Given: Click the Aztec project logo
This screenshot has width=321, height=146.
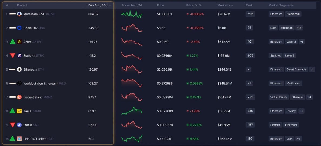Looking at the screenshot, I should (19, 42).
